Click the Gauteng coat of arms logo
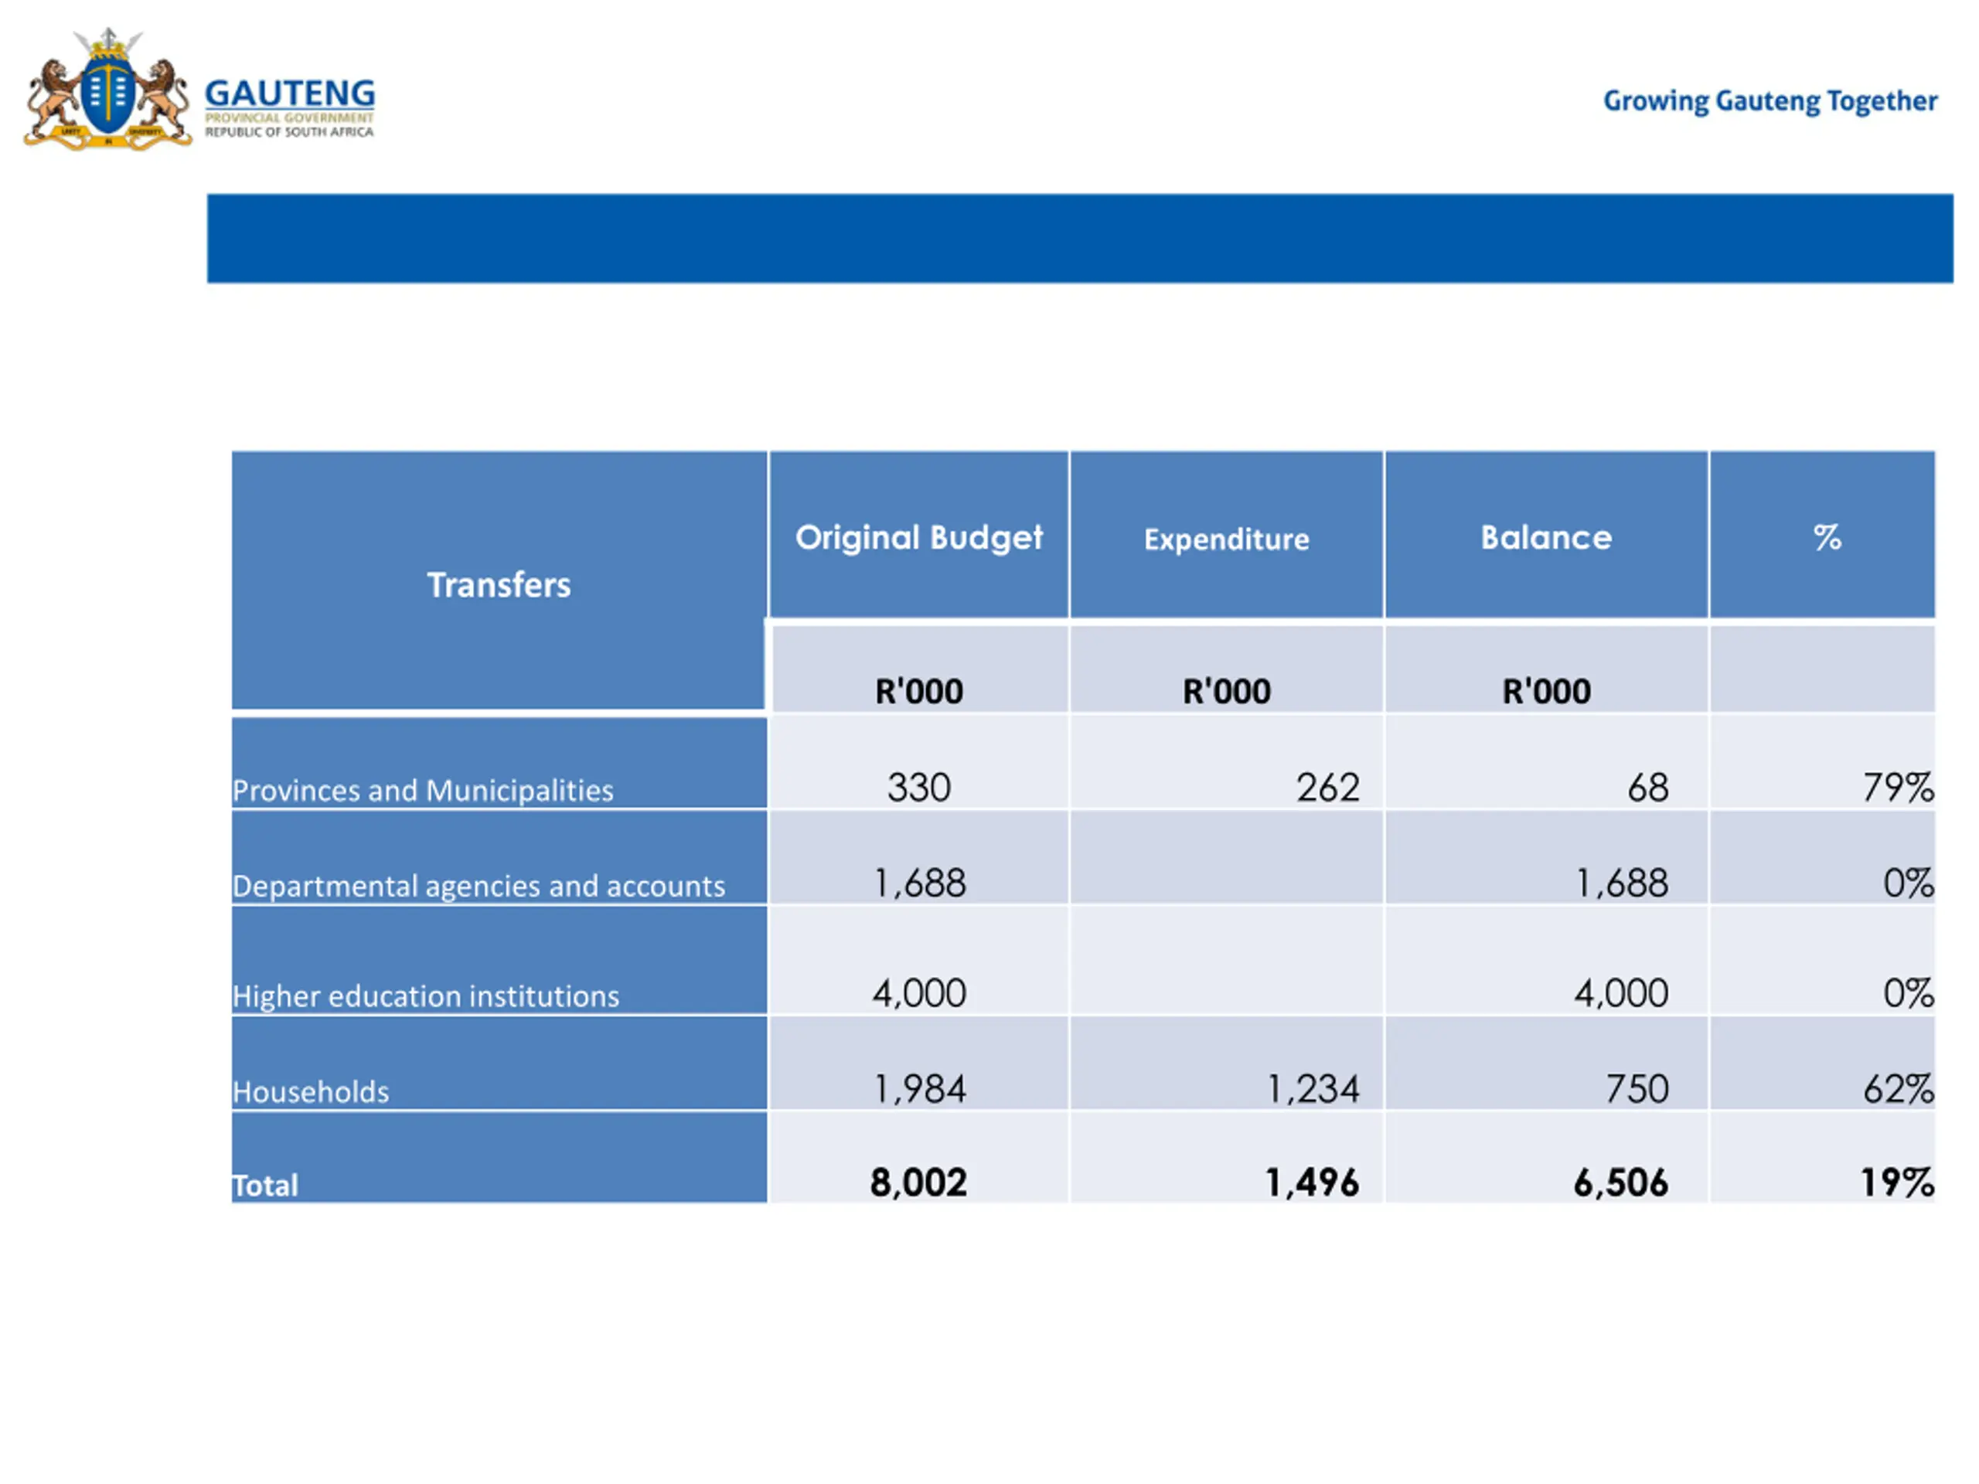 (x=107, y=89)
